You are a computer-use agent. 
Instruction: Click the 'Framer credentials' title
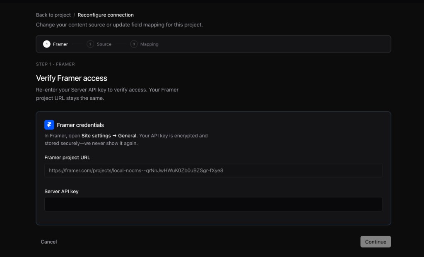tap(80, 125)
